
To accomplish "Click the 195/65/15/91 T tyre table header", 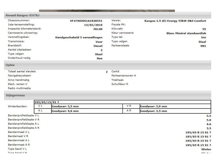I will (47, 102).
